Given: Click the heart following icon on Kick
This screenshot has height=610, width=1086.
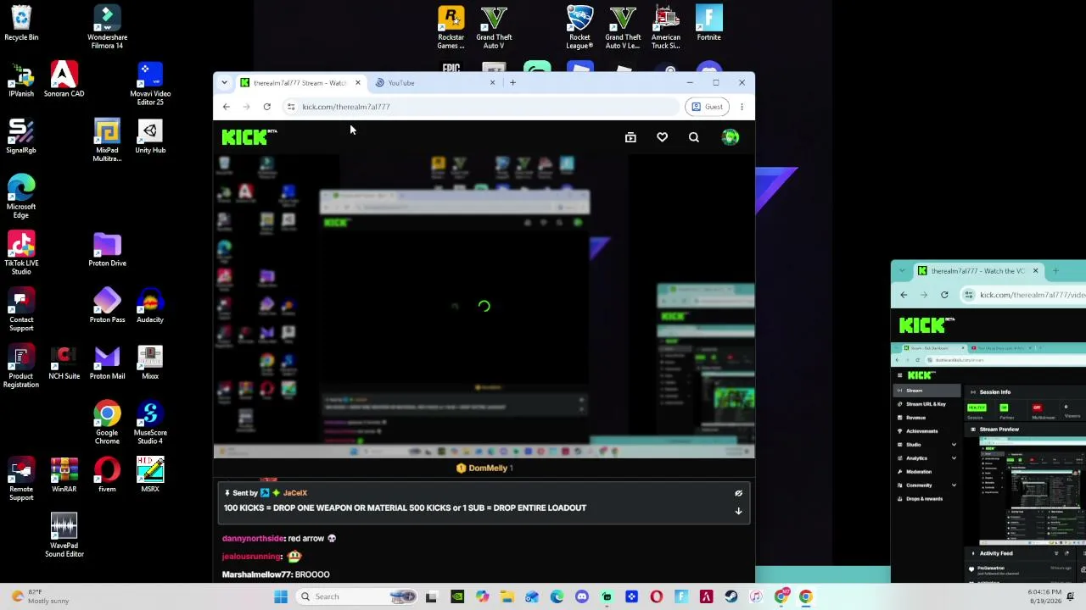Looking at the screenshot, I should pyautogui.click(x=662, y=137).
